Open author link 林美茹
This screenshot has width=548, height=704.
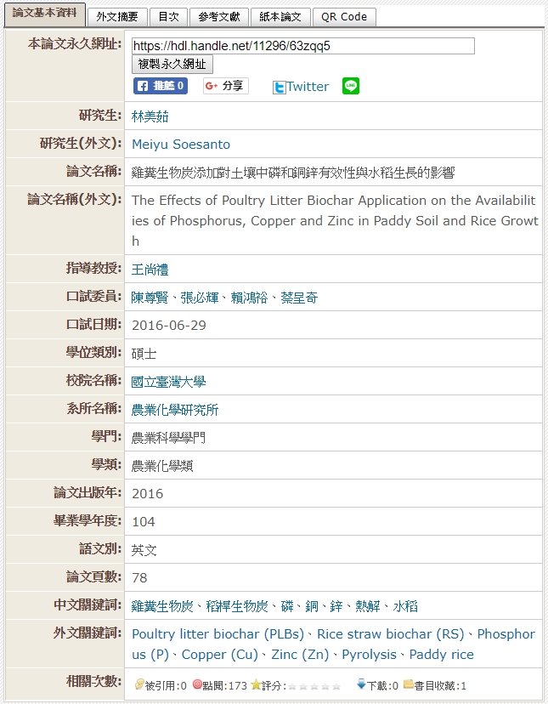tap(150, 116)
